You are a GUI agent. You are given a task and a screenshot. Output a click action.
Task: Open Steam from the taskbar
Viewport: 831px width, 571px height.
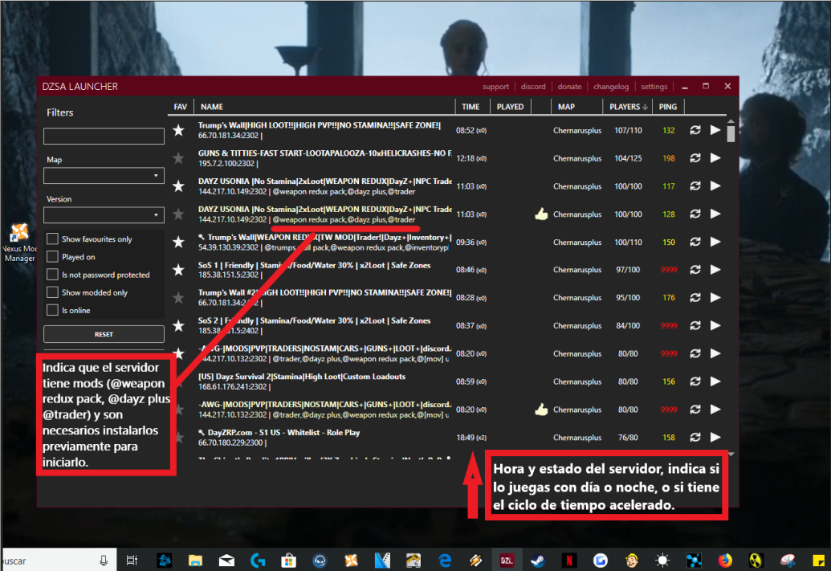click(538, 560)
